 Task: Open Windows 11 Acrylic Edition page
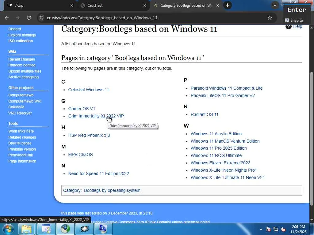[216, 134]
